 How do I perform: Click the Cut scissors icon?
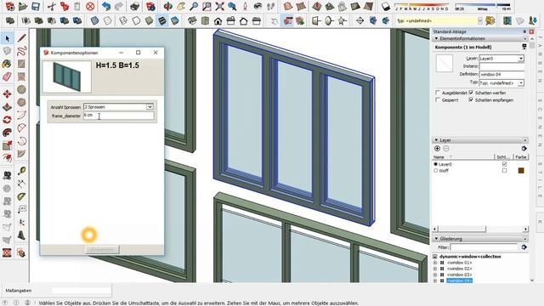(x=52, y=6)
